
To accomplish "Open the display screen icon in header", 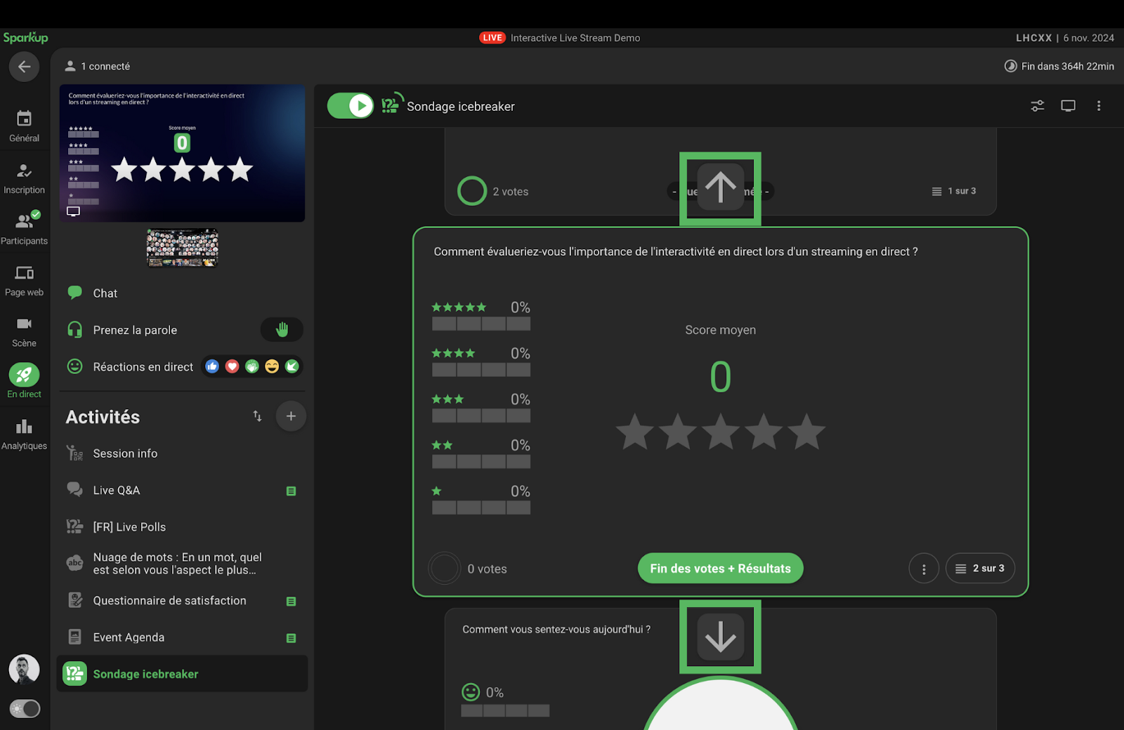I will [x=1068, y=106].
